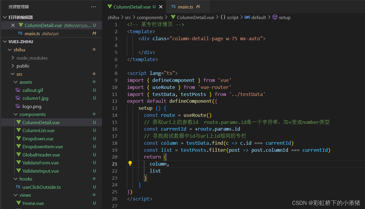Click default in the breadcrumb path
The height and width of the screenshot is (209, 365).
[259, 17]
